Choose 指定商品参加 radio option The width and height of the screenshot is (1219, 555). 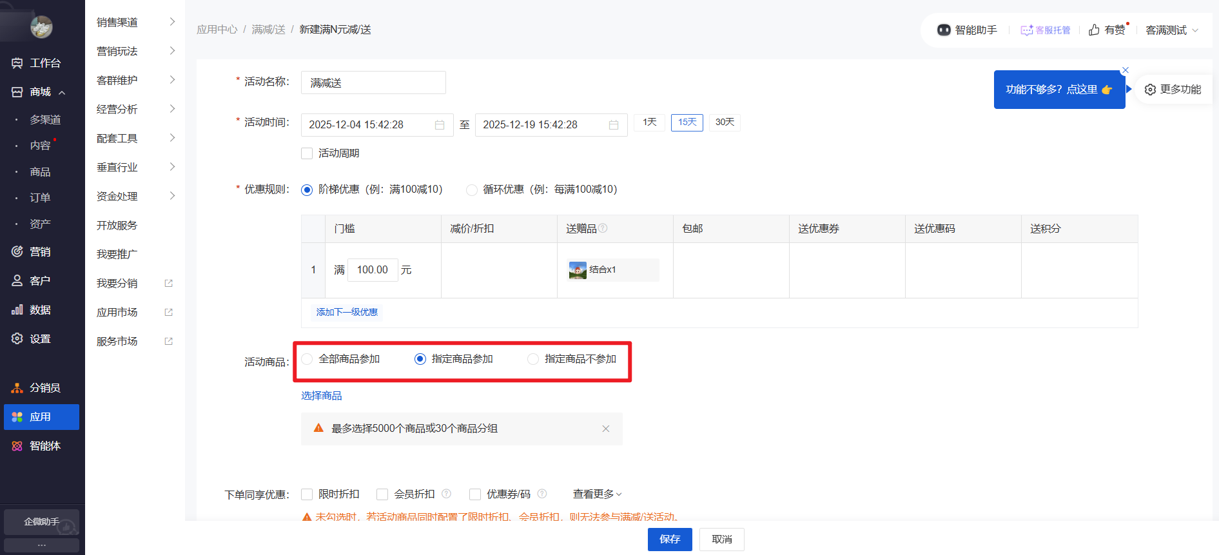pyautogui.click(x=420, y=359)
